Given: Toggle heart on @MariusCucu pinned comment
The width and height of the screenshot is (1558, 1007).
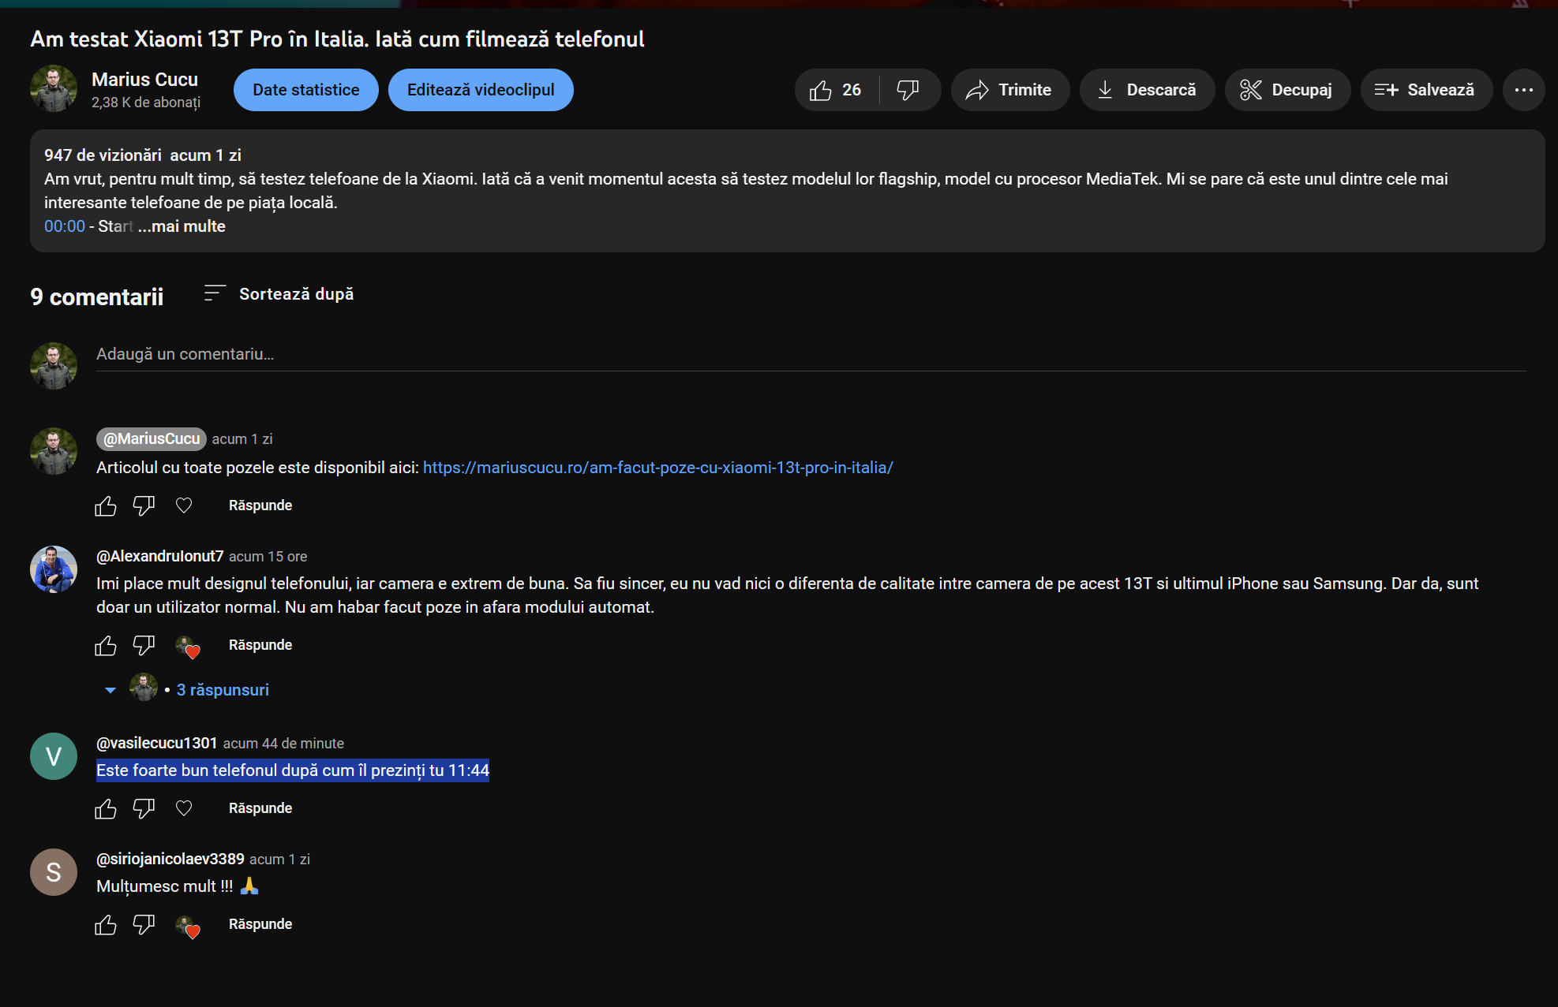Looking at the screenshot, I should (x=184, y=505).
